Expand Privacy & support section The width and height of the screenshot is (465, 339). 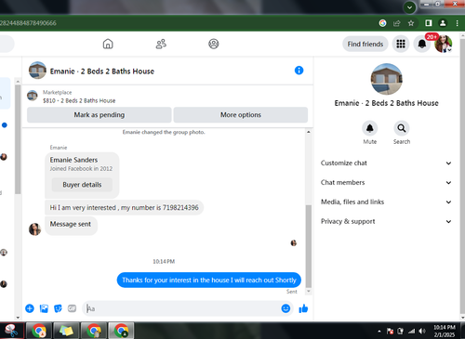coord(386,222)
